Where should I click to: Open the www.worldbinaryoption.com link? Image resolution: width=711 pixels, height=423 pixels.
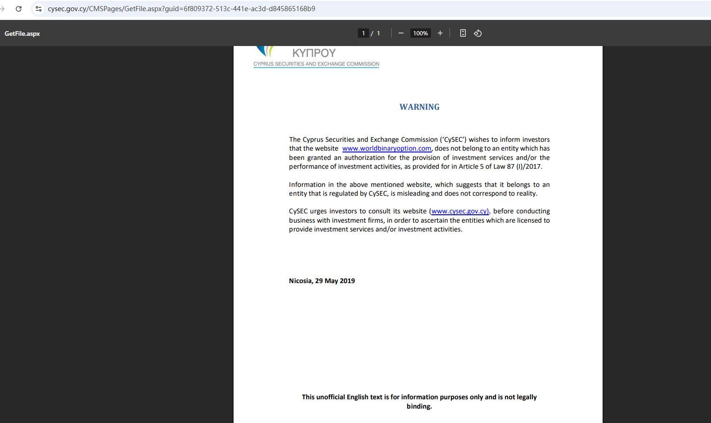[386, 148]
